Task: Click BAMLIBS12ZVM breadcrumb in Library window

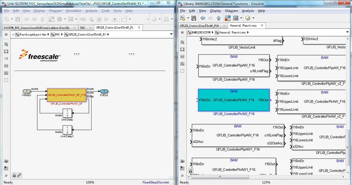Action: point(201,32)
